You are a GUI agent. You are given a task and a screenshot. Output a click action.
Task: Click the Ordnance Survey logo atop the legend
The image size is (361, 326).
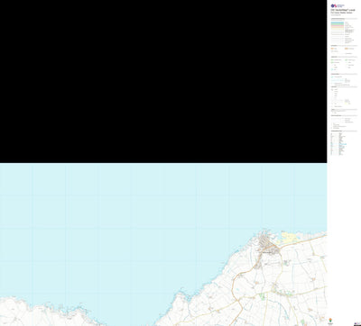click(338, 5)
